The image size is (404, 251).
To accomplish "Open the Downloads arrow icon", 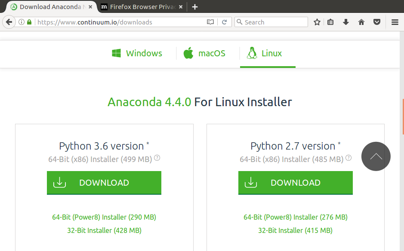I will click(x=346, y=22).
